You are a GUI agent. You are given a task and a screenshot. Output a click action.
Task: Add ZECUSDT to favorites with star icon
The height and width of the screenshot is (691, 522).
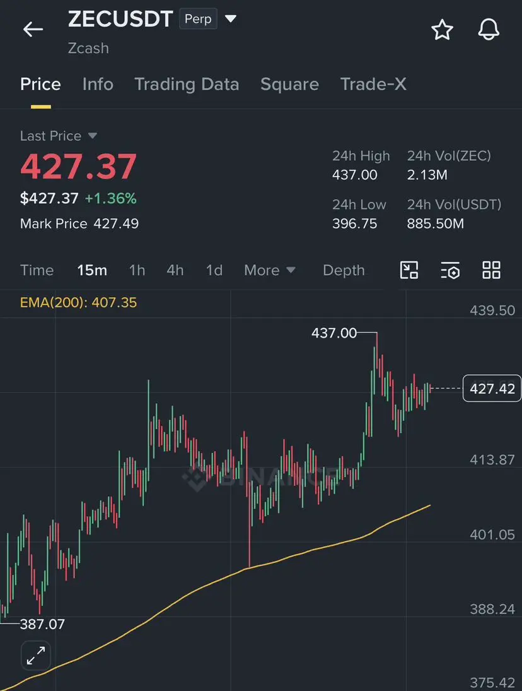tap(442, 30)
